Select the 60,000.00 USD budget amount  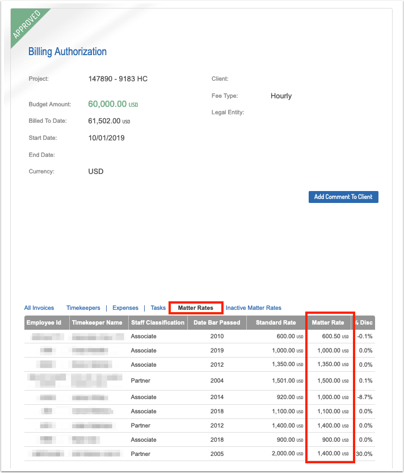(x=113, y=104)
